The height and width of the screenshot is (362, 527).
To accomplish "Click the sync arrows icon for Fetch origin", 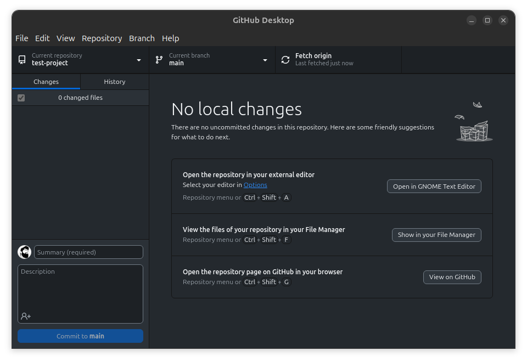I will pyautogui.click(x=285, y=60).
